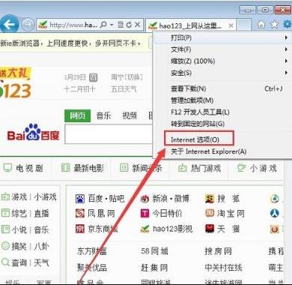Click the 淘宝网 site icon
Viewport: 292px width, 285px height.
tap(210, 214)
